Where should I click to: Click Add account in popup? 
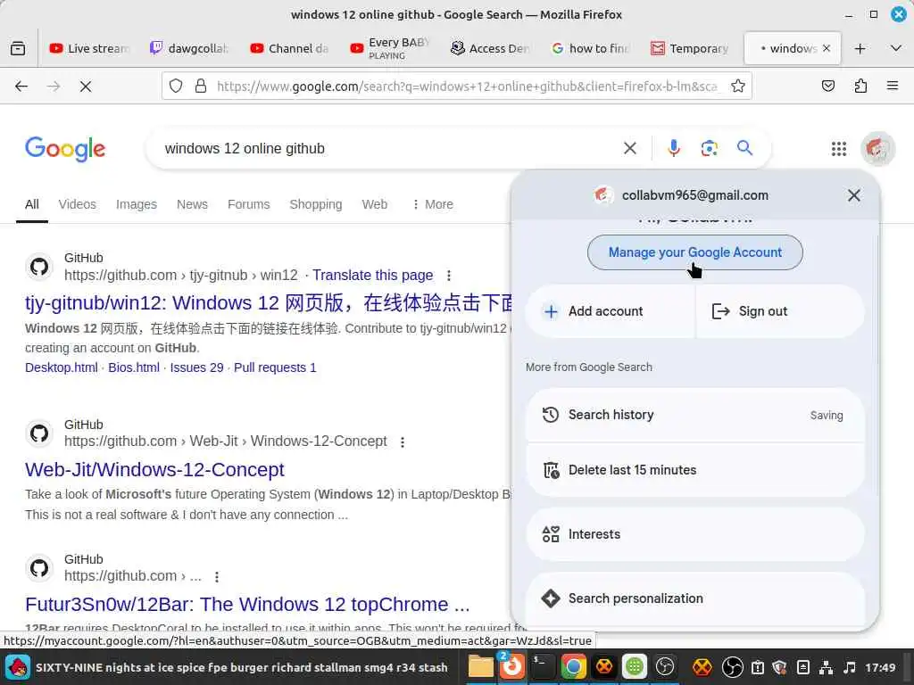click(610, 311)
